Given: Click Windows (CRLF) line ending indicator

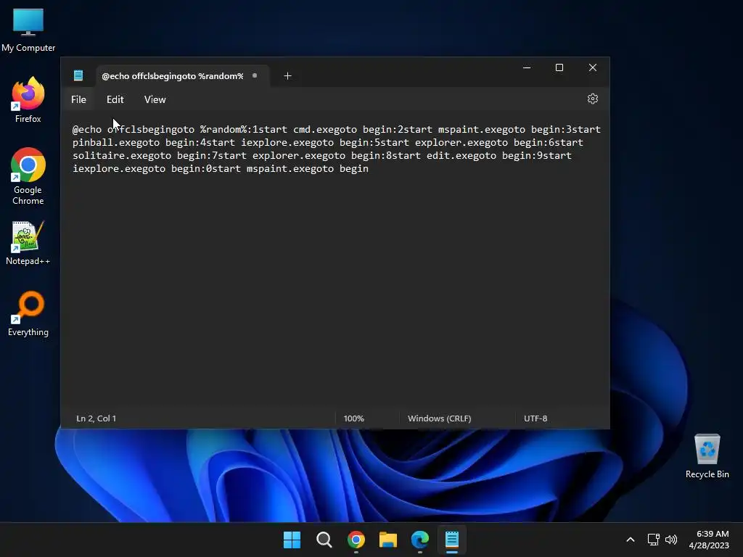Looking at the screenshot, I should click(x=439, y=418).
